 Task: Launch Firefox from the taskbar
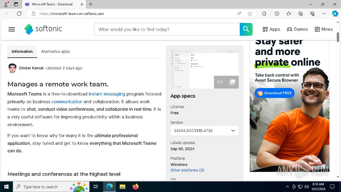136,187
